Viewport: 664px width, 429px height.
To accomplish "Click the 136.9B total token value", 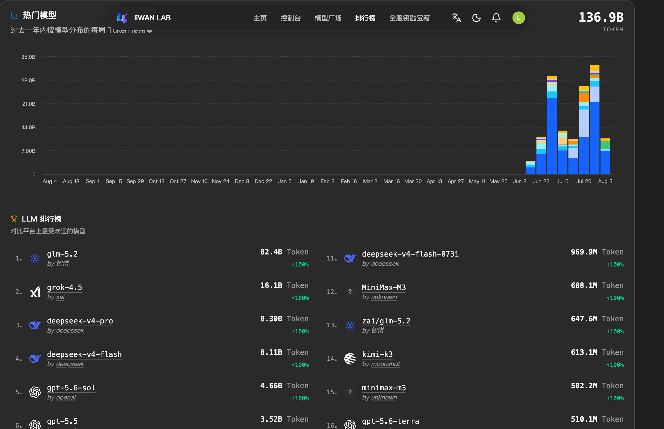I will click(601, 18).
